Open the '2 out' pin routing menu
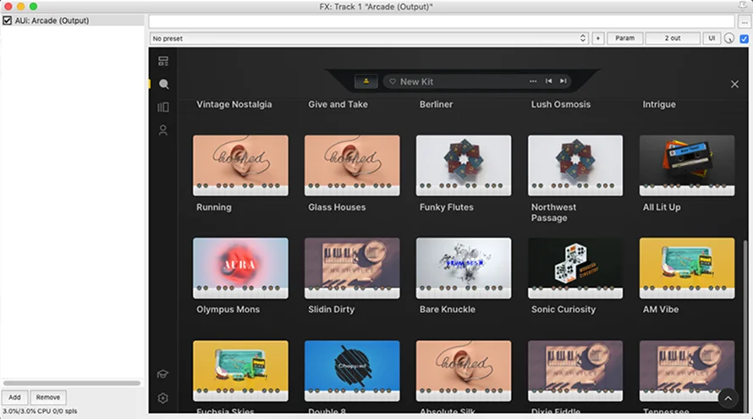This screenshot has width=753, height=419. (672, 38)
